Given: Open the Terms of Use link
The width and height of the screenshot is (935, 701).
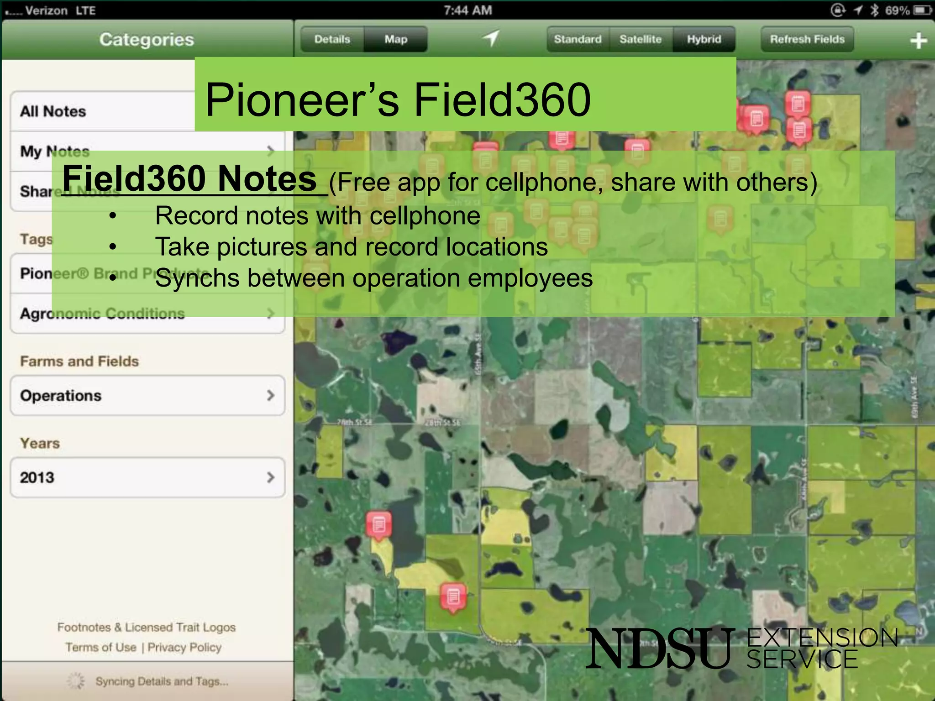Looking at the screenshot, I should 101,647.
